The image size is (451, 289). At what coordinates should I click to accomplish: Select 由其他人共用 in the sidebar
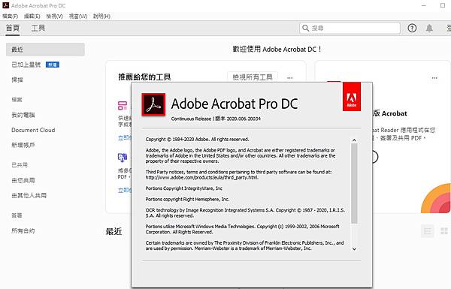[29, 195]
